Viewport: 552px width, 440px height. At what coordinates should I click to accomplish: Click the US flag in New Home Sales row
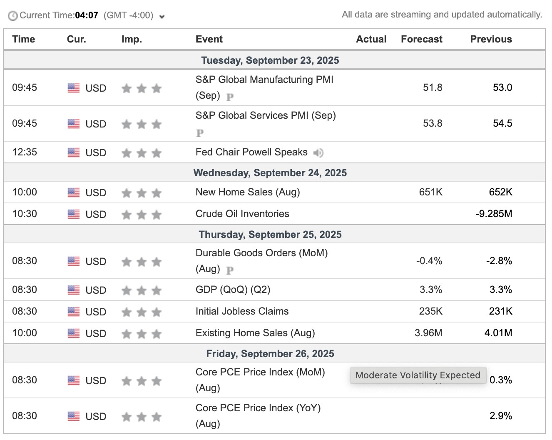pyautogui.click(x=74, y=192)
